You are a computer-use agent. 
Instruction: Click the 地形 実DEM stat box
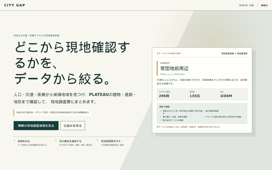point(233,94)
